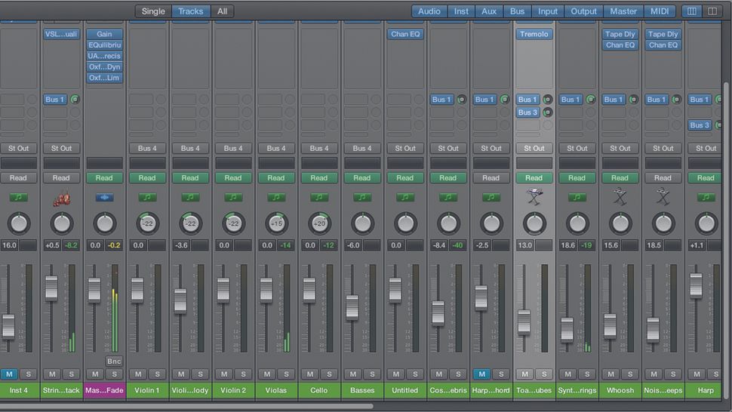
Task: Click the Cos...ebris green note icon
Action: 448,198
